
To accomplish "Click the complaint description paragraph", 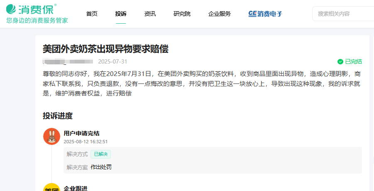I will (202, 83).
